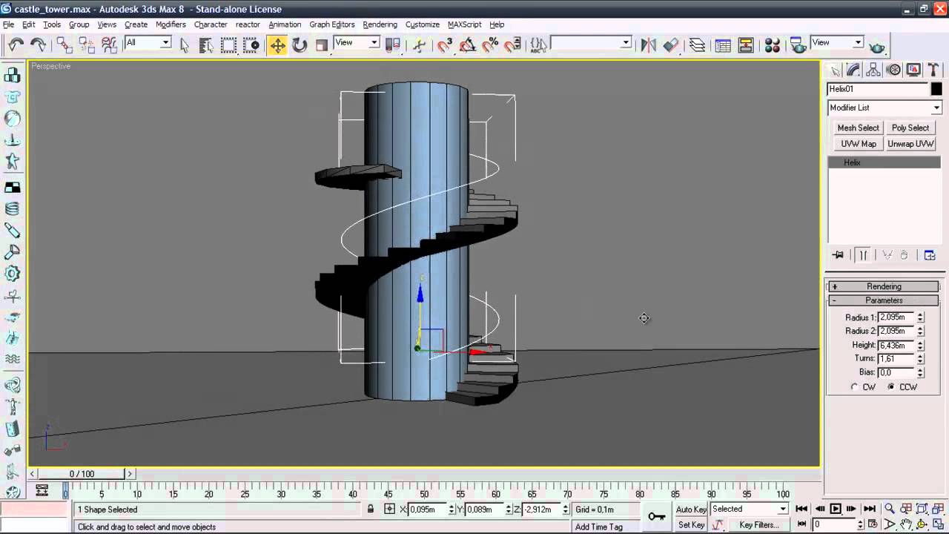The height and width of the screenshot is (534, 949).
Task: Click the Select and Manipulate icon
Action: coord(420,45)
